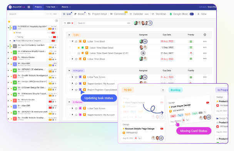Click the add column icon in To Do header
The width and height of the screenshot is (234, 151).
point(205,35)
